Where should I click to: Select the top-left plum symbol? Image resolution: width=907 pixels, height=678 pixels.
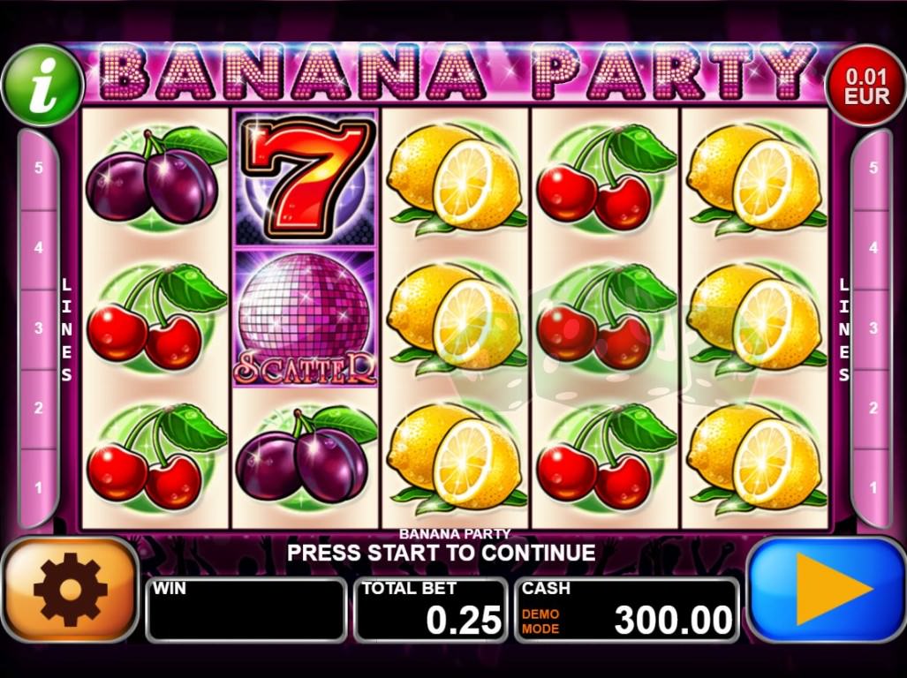pyautogui.click(x=155, y=178)
